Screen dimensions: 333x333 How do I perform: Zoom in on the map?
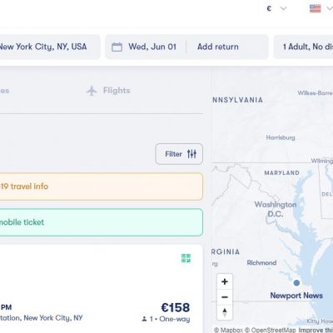pos(225,281)
